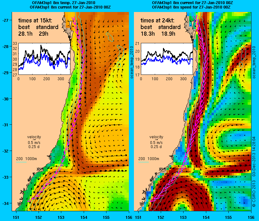Open the time-series inset chart in the 15kt map
The width and height of the screenshot is (259, 221).
(44, 59)
